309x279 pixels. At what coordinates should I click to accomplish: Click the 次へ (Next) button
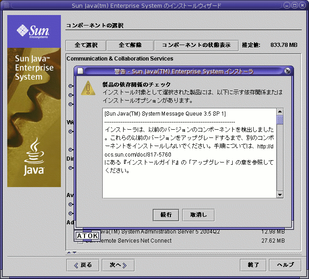118,265
